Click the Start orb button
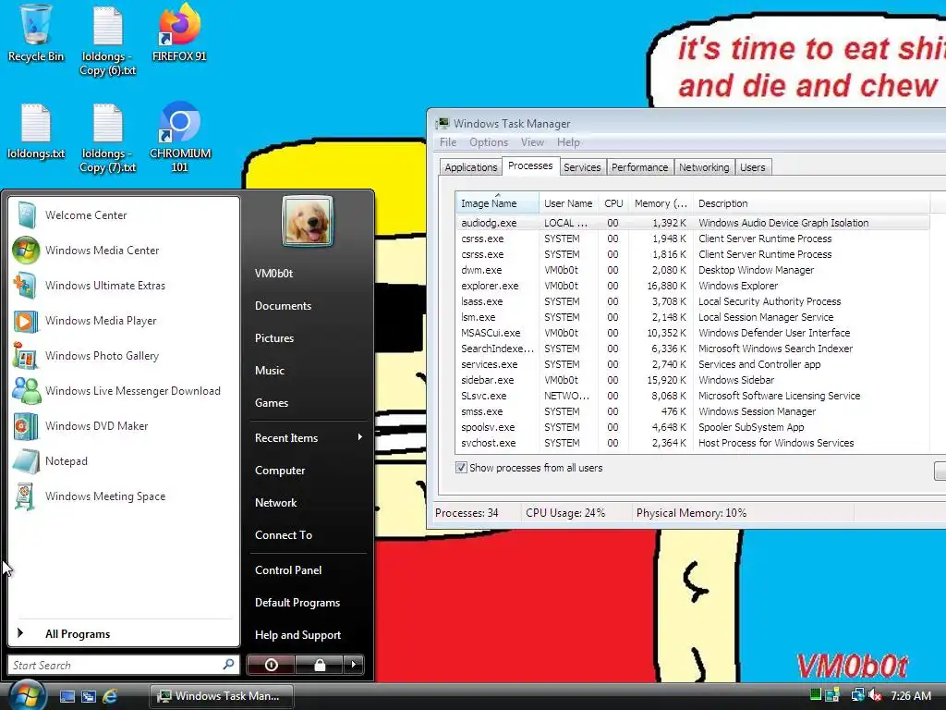The height and width of the screenshot is (710, 946). (26, 695)
